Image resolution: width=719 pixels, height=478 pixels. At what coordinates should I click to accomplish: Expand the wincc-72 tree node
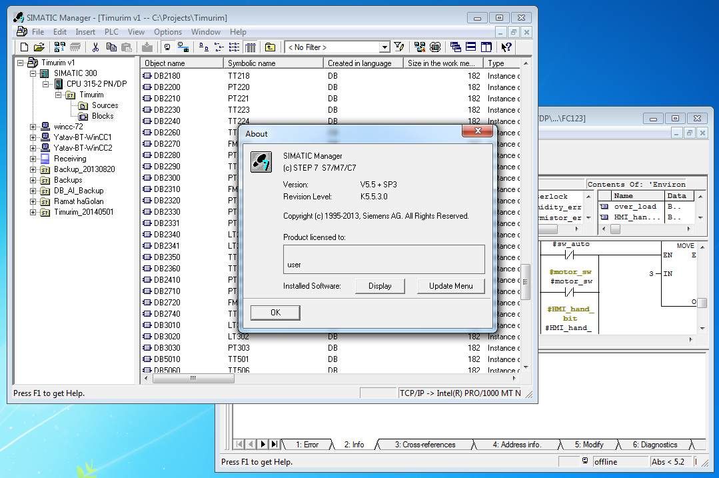[33, 127]
